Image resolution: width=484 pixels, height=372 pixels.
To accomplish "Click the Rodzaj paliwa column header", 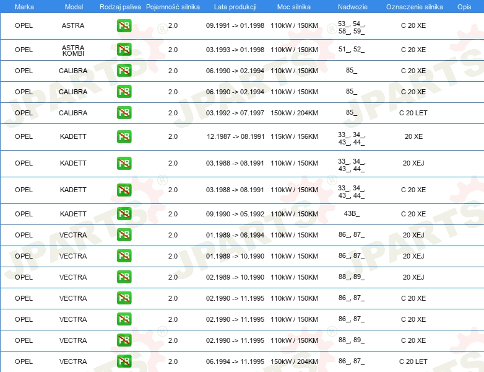I will tap(120, 7).
